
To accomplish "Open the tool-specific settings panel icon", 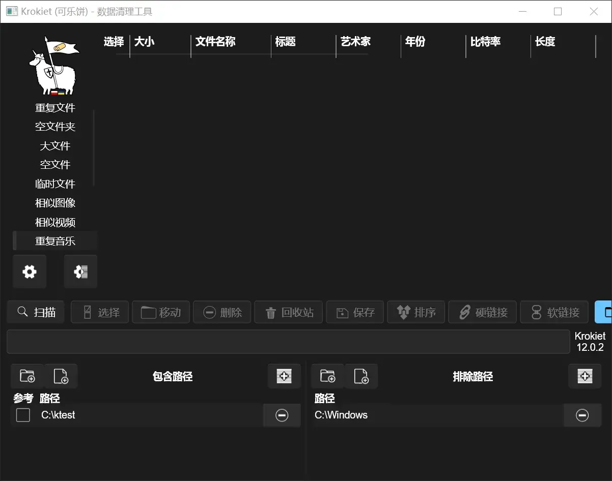I will [x=80, y=272].
